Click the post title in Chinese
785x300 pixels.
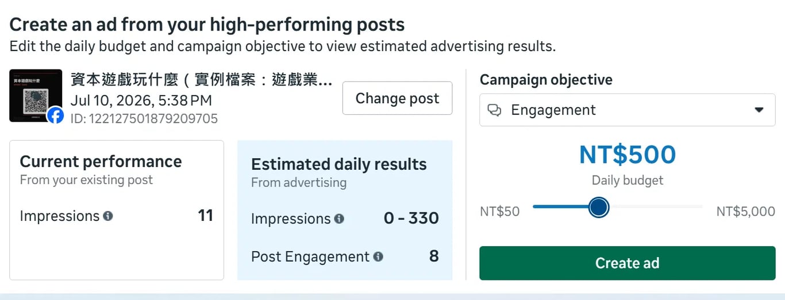click(x=201, y=80)
